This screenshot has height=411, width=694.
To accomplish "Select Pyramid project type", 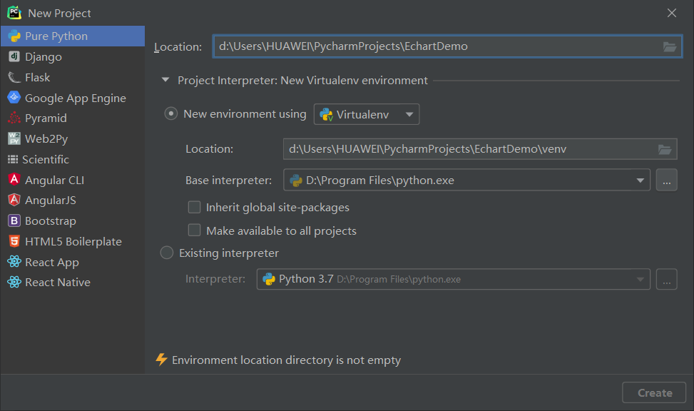I will tap(73, 118).
